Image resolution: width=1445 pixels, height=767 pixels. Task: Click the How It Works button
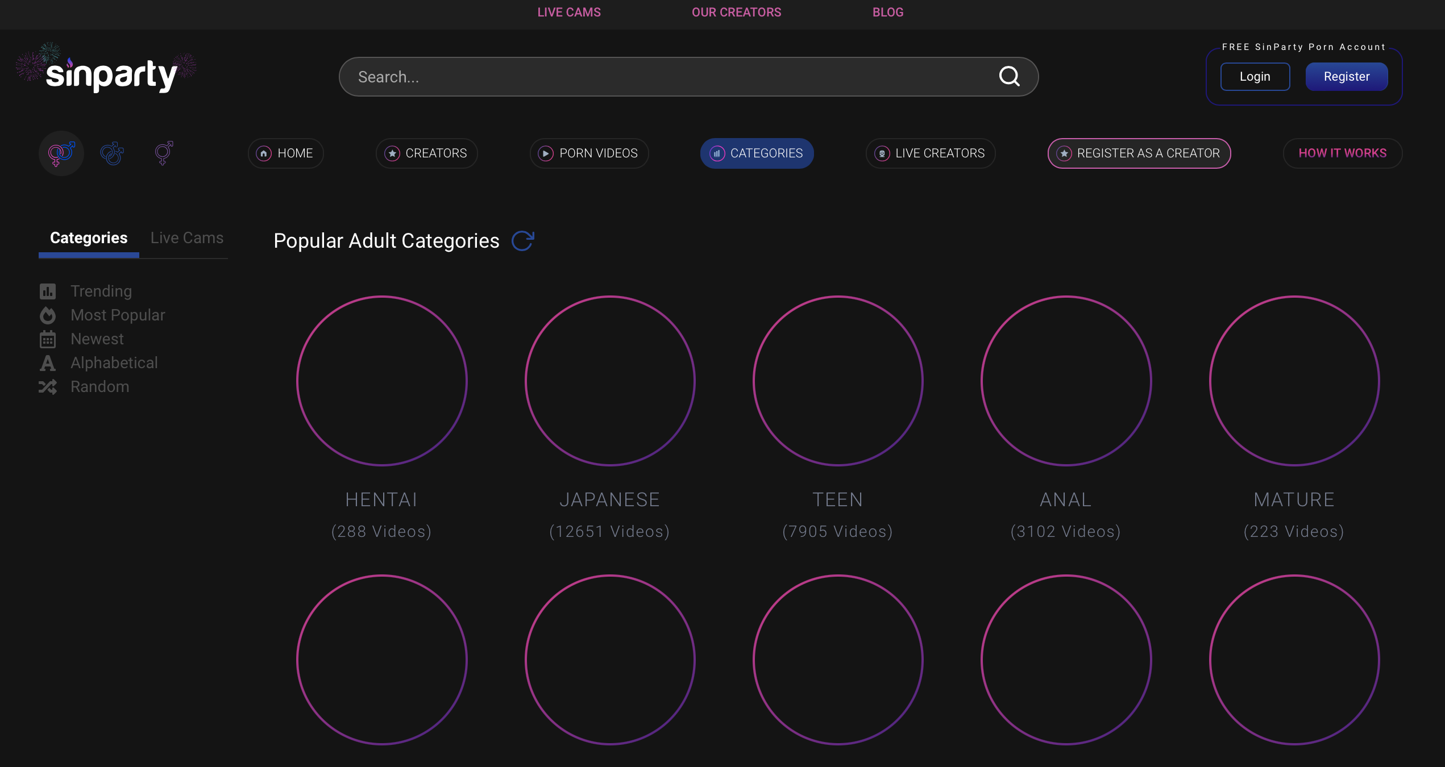(x=1342, y=153)
